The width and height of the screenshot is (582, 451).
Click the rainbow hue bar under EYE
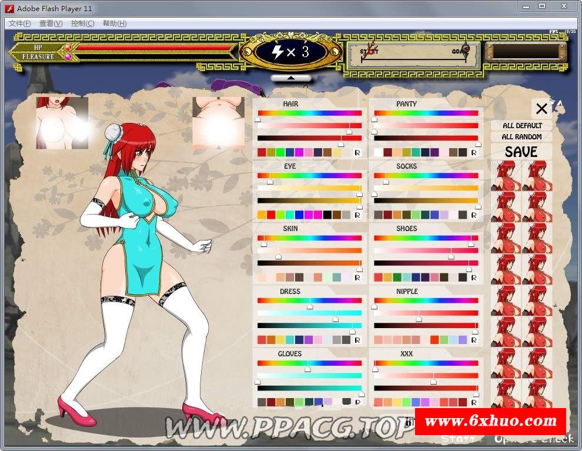(x=310, y=175)
